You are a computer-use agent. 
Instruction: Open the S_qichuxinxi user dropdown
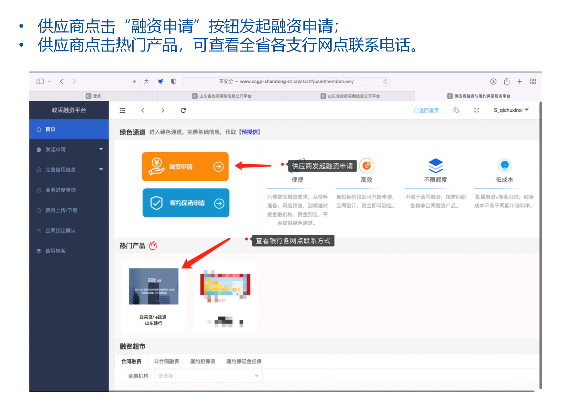point(511,110)
